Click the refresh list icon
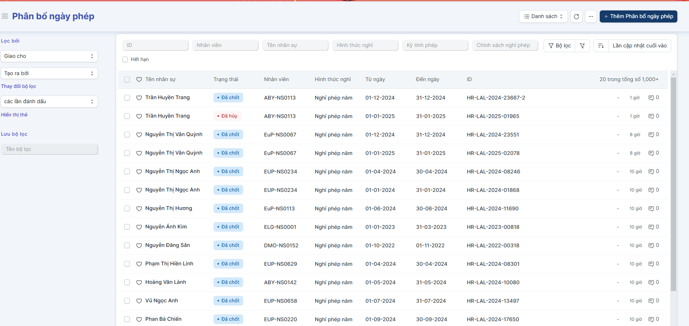The width and height of the screenshot is (689, 326). [x=576, y=16]
